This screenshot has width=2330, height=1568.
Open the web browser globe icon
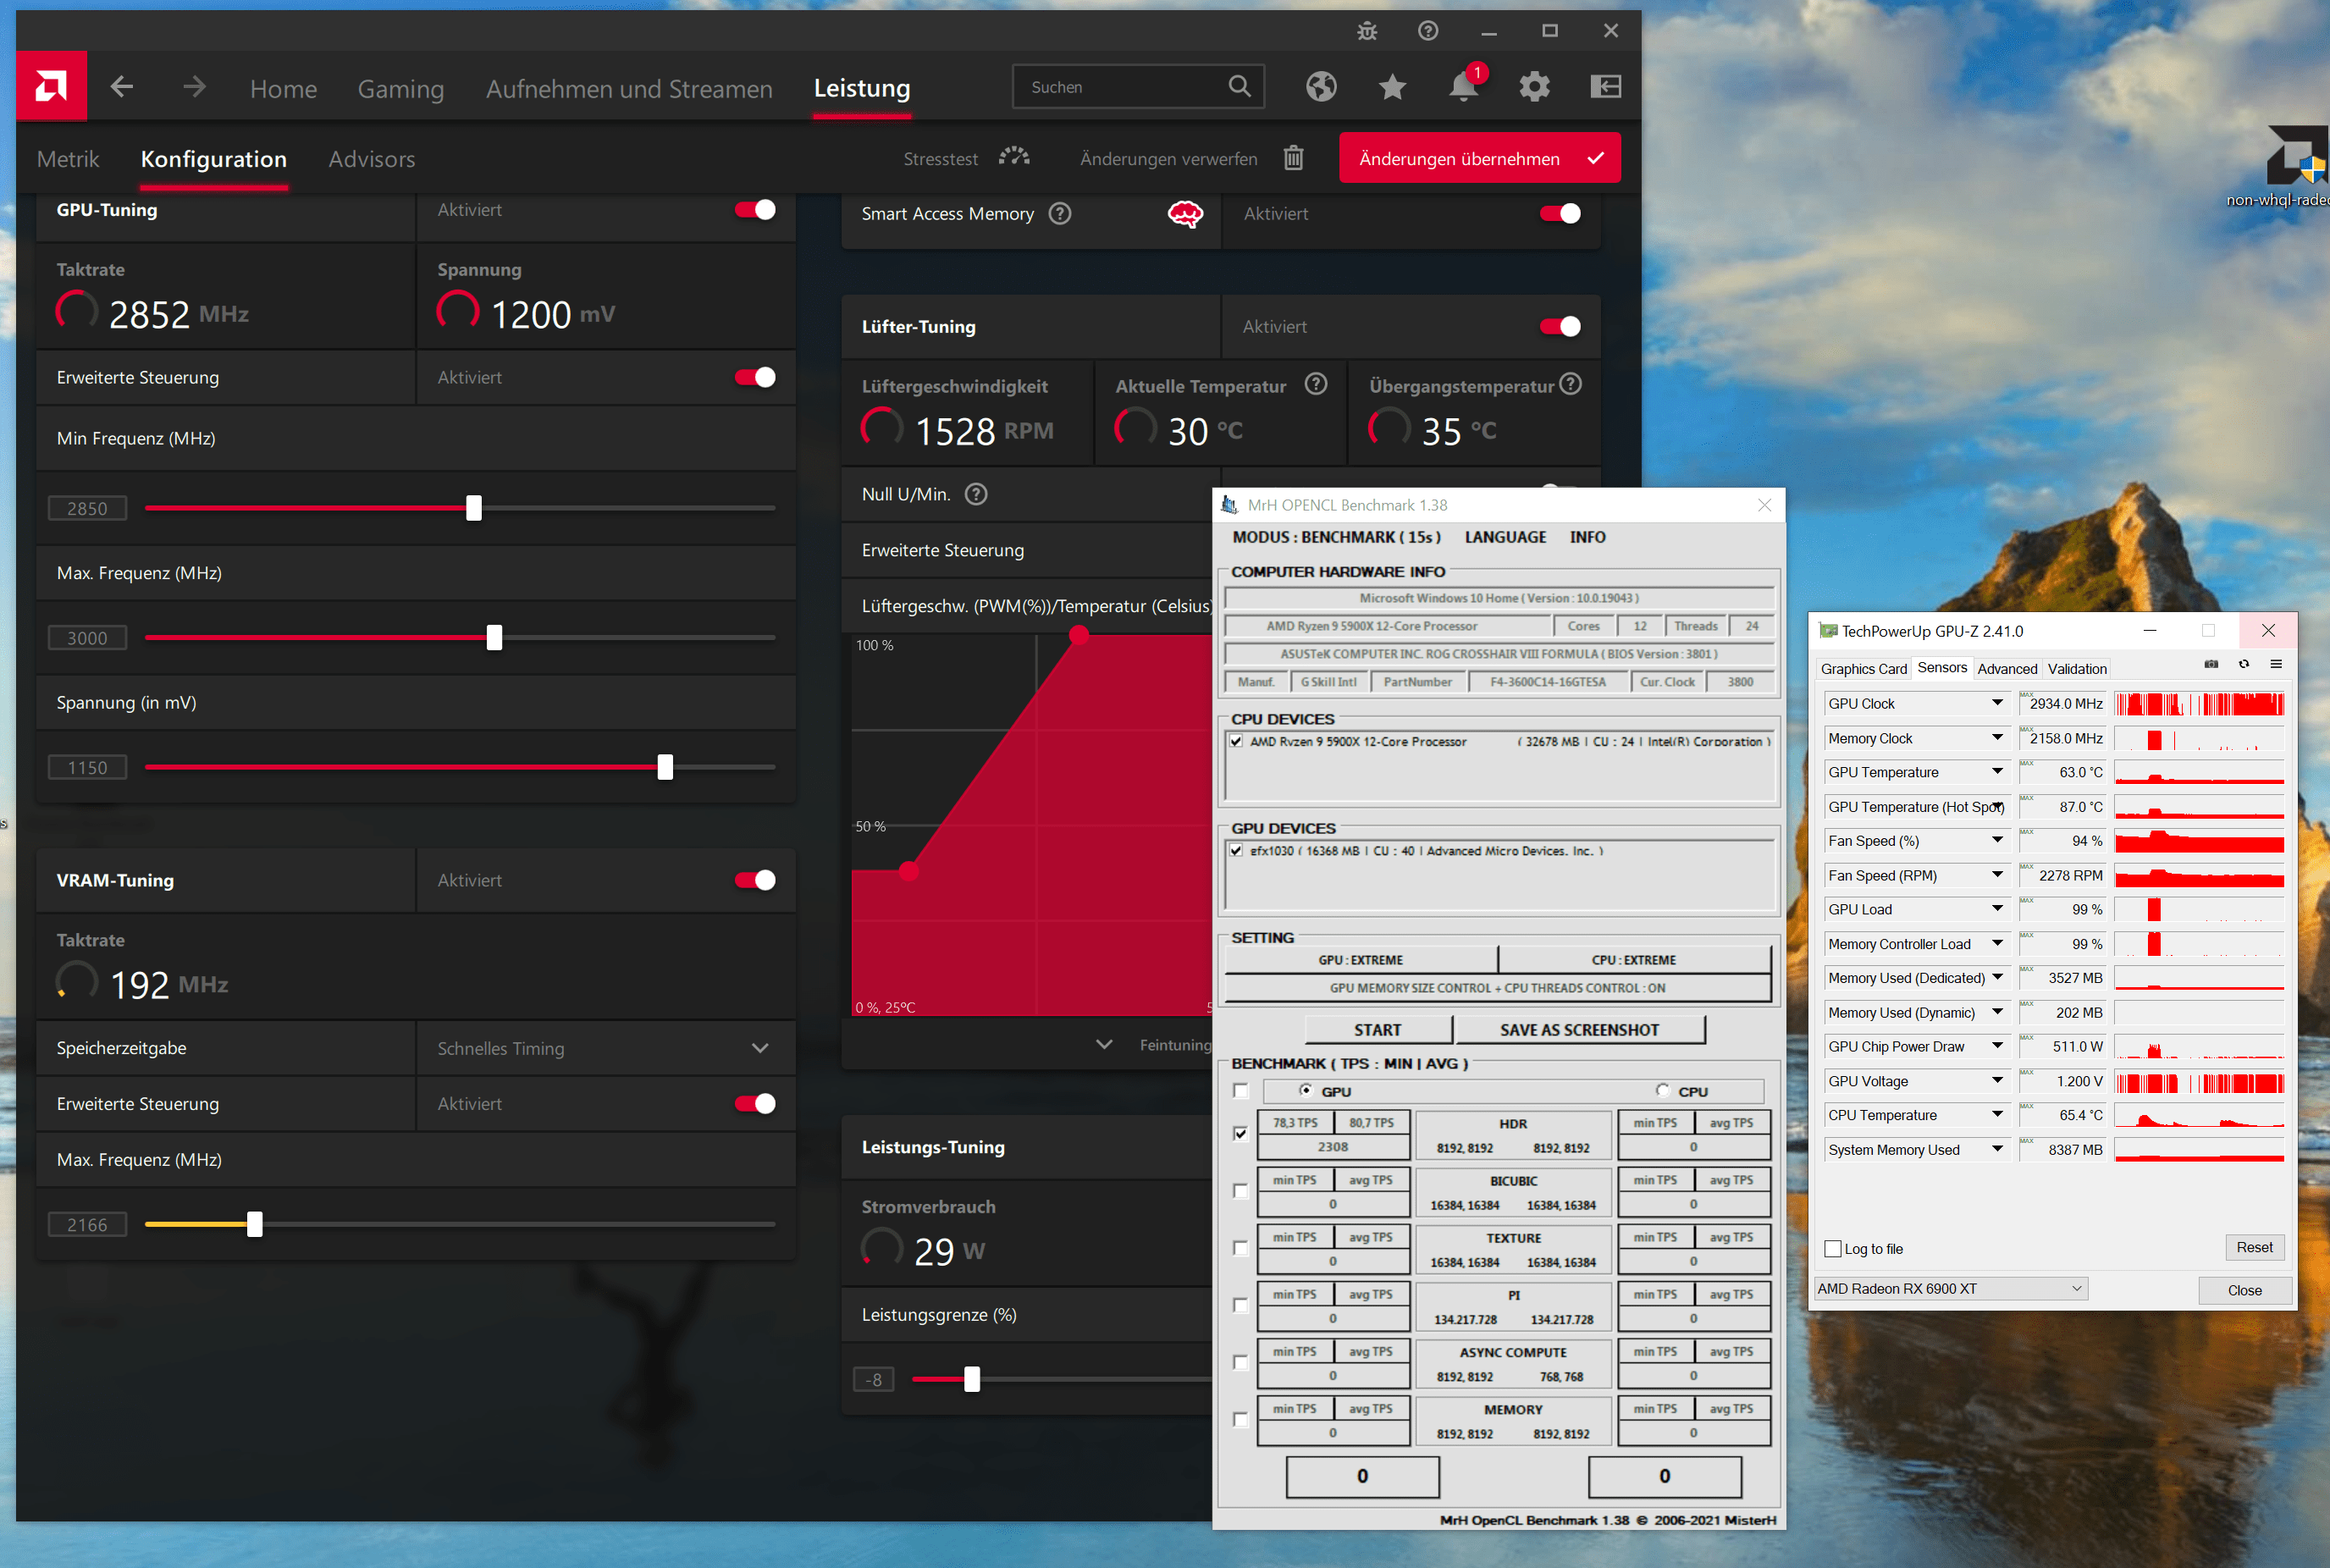pos(1320,87)
